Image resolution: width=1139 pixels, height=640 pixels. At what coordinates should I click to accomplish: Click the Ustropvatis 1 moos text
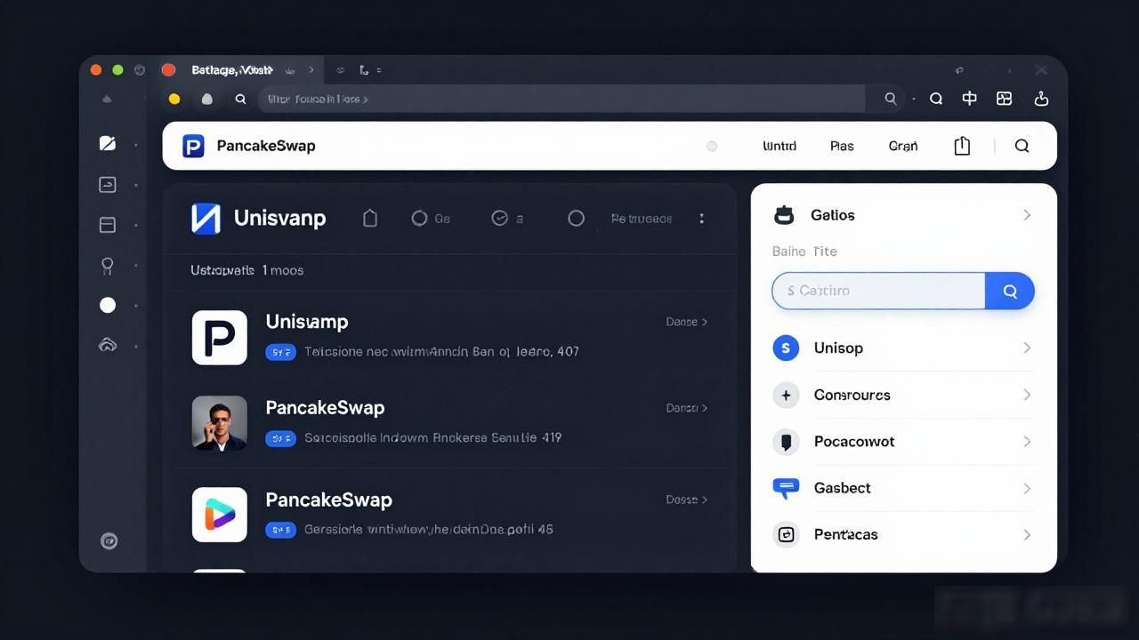247,270
